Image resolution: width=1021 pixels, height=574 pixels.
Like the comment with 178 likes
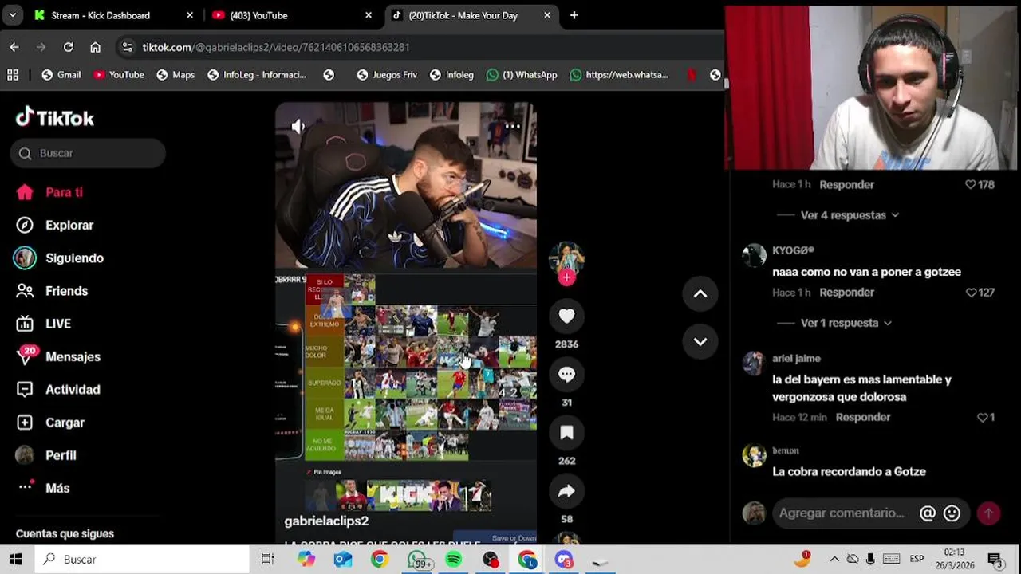(x=971, y=184)
